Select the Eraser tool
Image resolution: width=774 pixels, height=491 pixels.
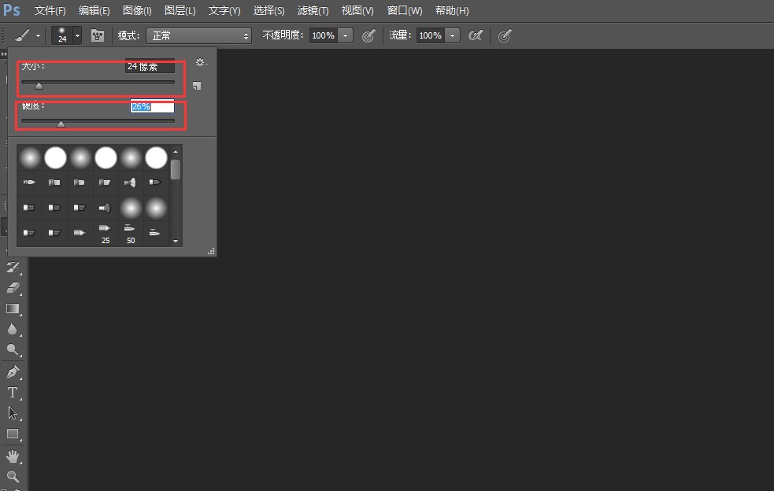13,288
